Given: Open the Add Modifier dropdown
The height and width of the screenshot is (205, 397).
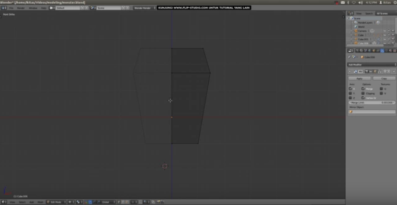Looking at the screenshot, I should [x=372, y=64].
